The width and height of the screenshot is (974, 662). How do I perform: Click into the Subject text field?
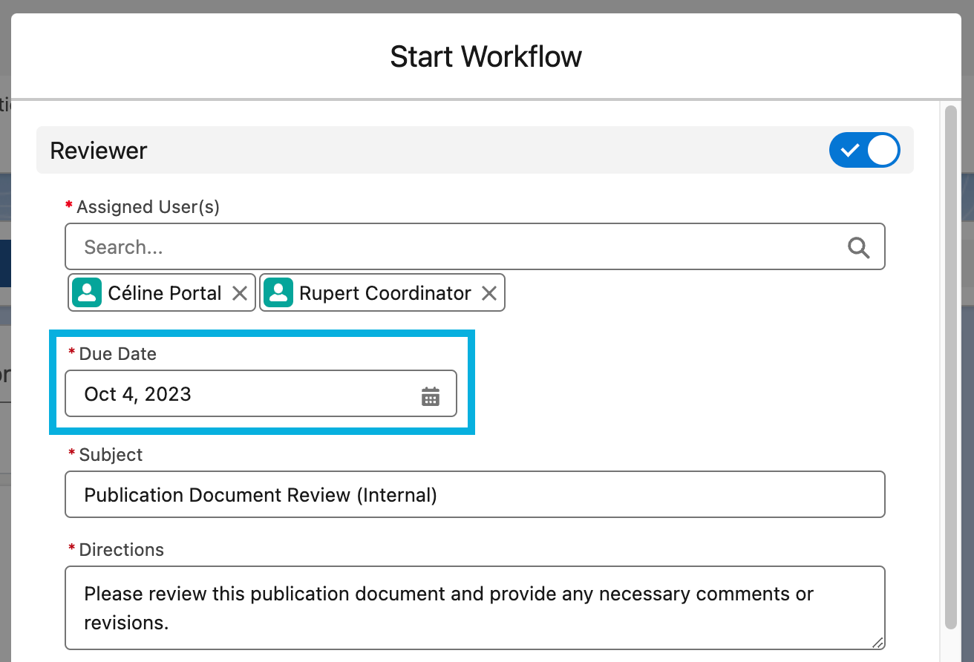click(475, 495)
